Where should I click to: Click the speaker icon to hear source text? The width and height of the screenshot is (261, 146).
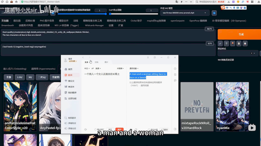click(x=86, y=129)
